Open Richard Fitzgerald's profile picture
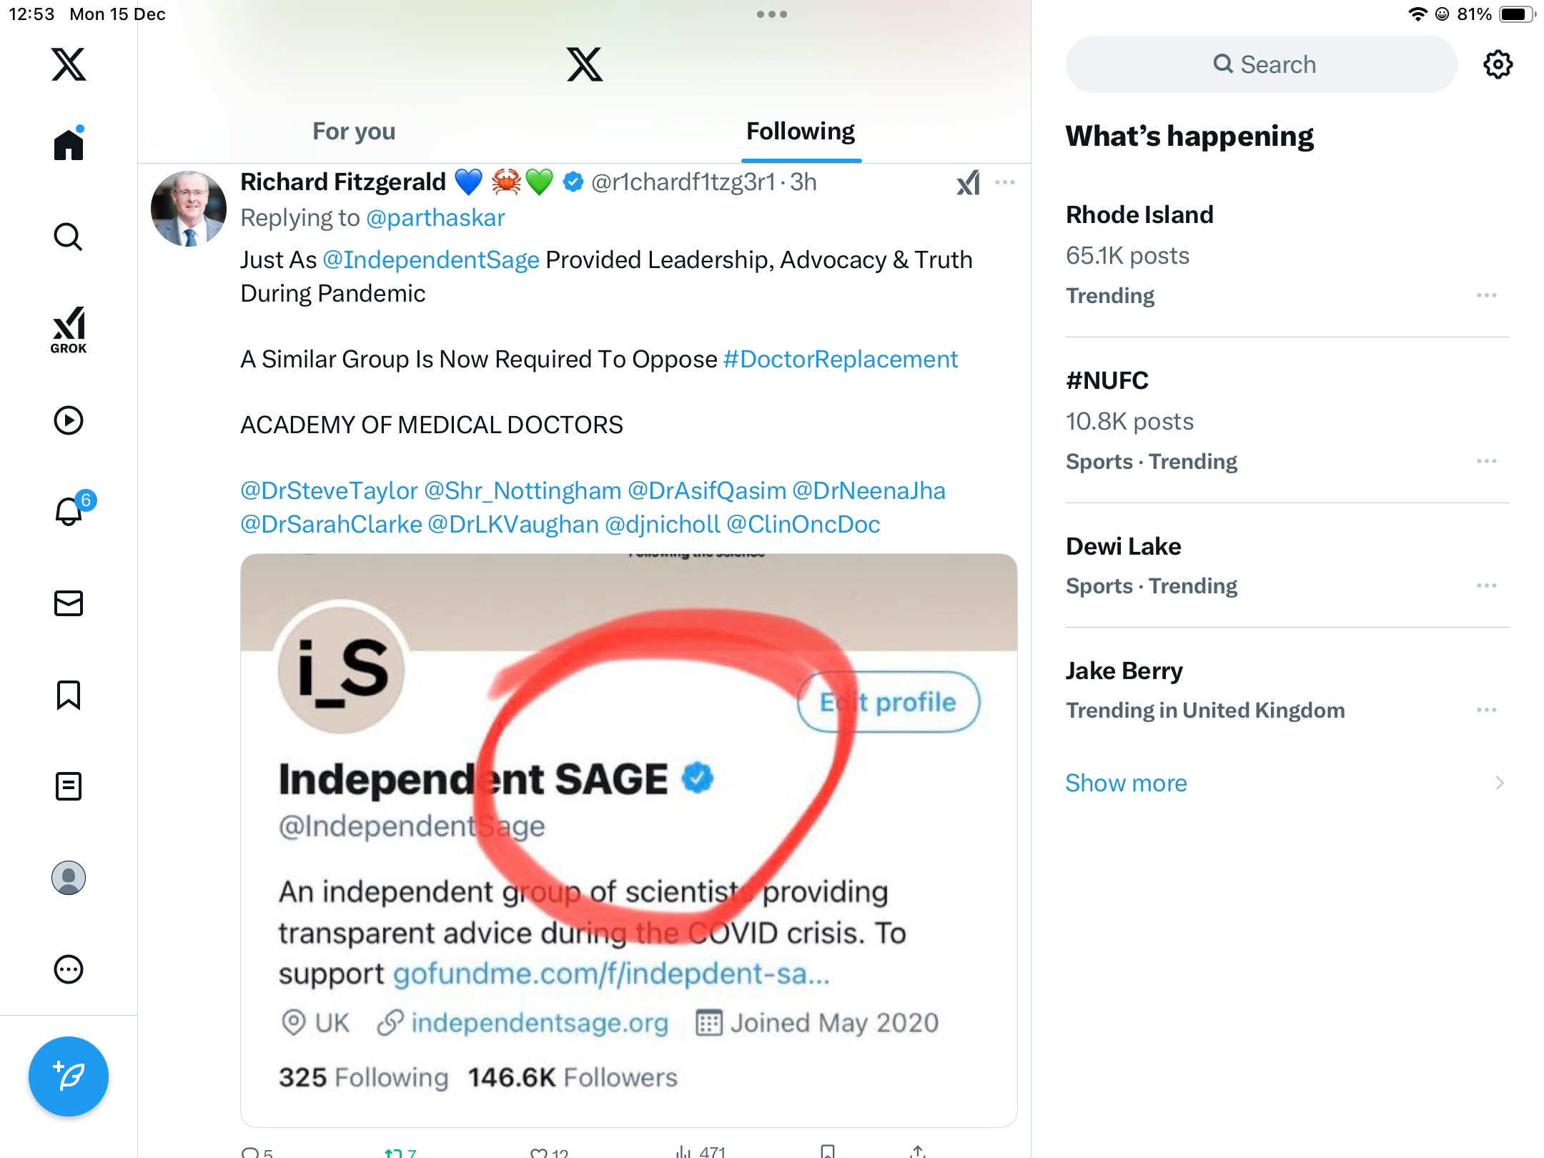The image size is (1544, 1158). click(x=189, y=209)
